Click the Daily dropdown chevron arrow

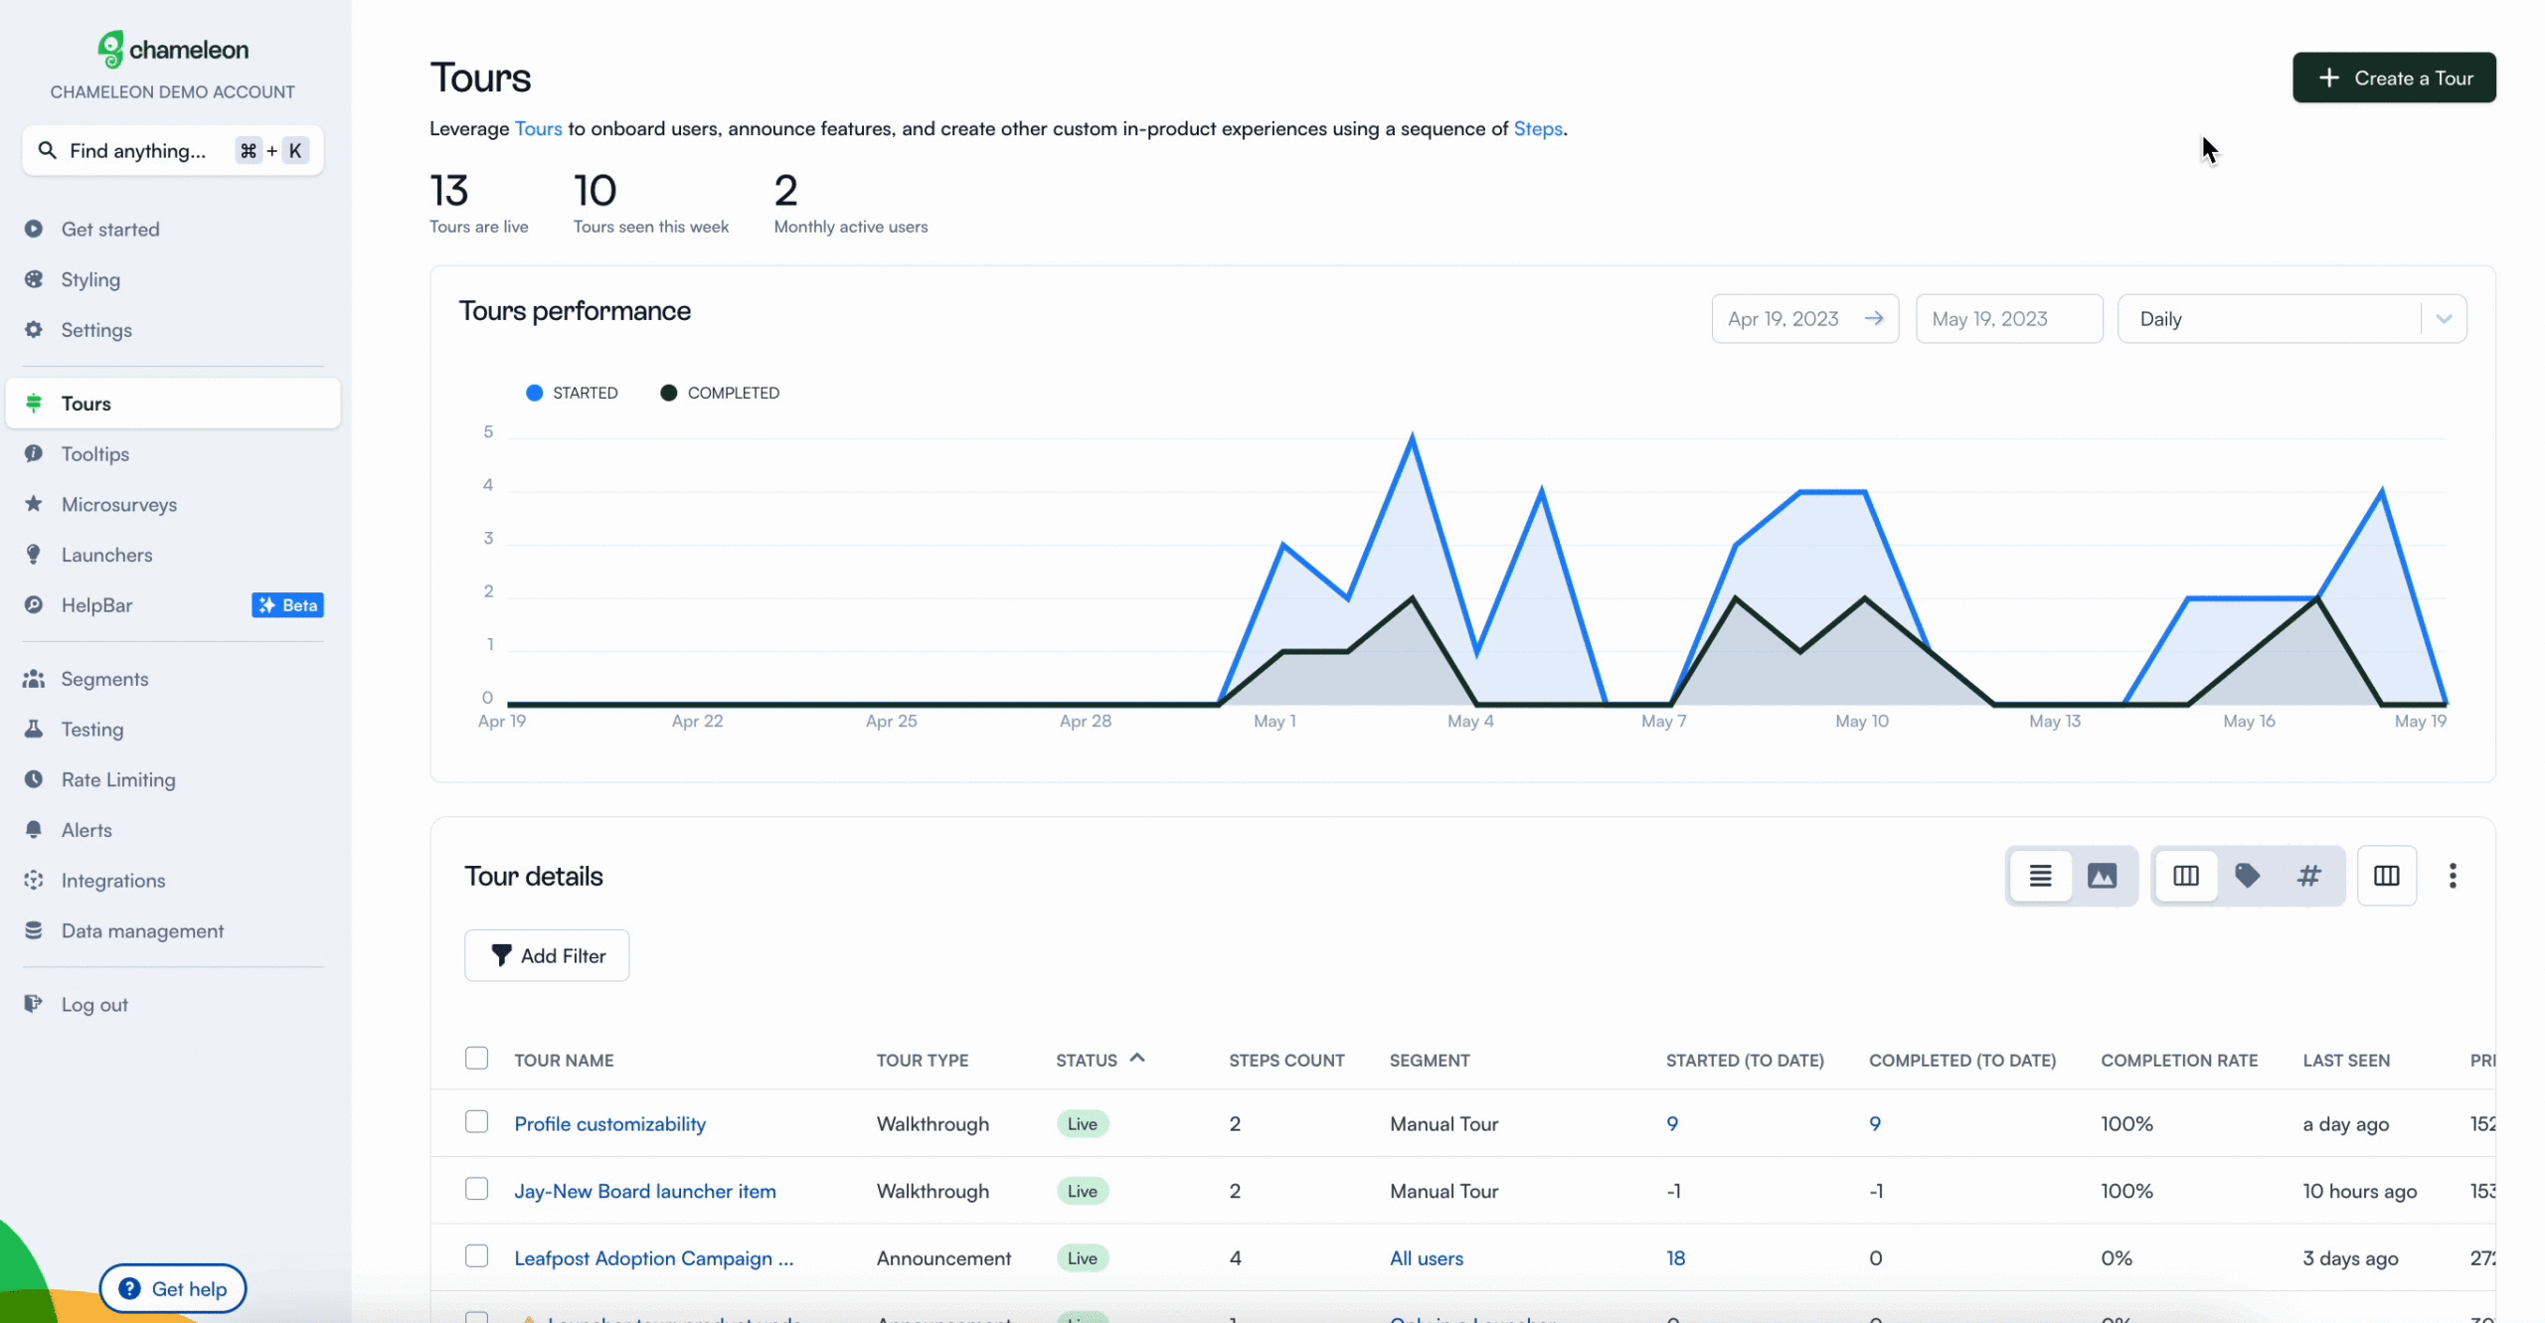[x=2444, y=319]
